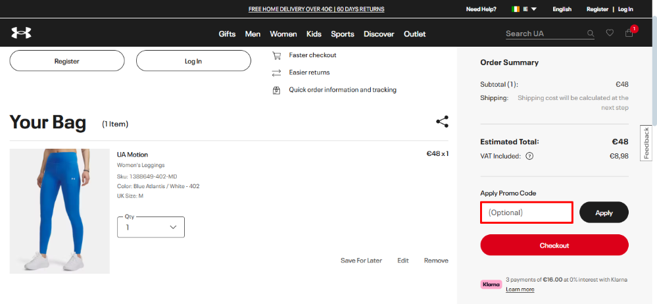The height and width of the screenshot is (304, 657).
Task: Apply the promo code
Action: pyautogui.click(x=604, y=213)
